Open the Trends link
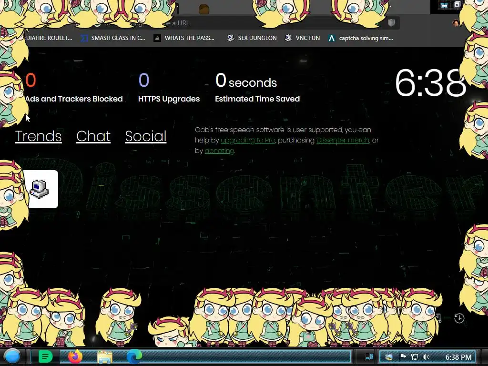 (38, 136)
